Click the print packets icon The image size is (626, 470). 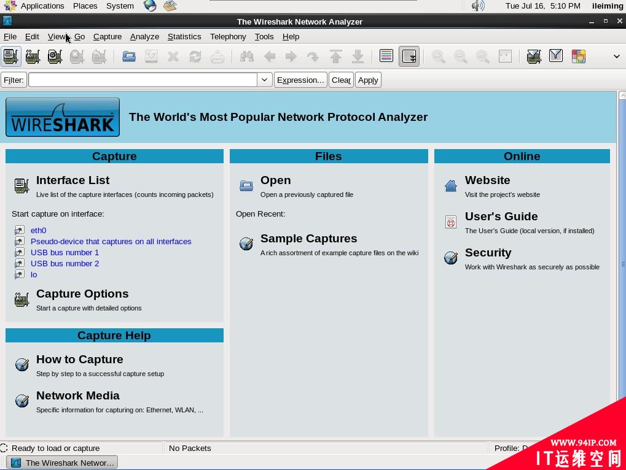point(217,56)
